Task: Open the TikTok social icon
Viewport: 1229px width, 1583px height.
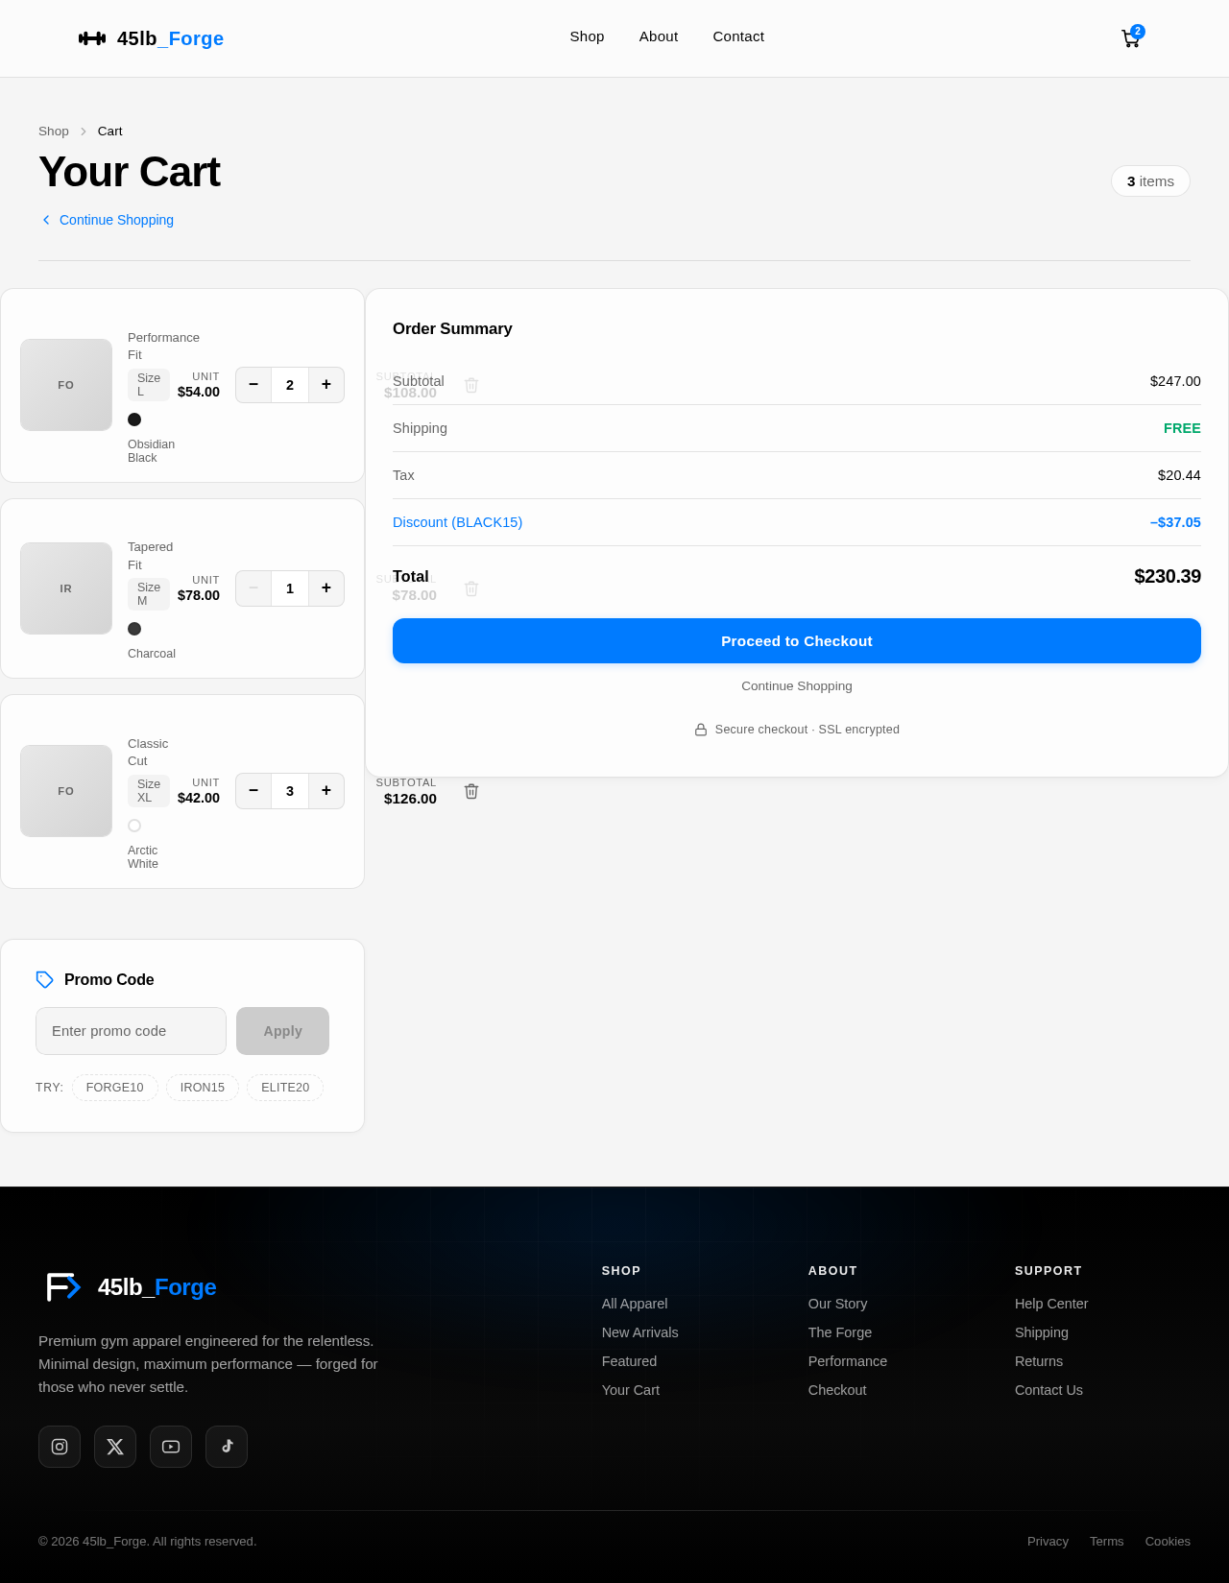Action: click(x=227, y=1447)
